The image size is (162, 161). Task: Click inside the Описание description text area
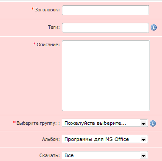(x=106, y=75)
